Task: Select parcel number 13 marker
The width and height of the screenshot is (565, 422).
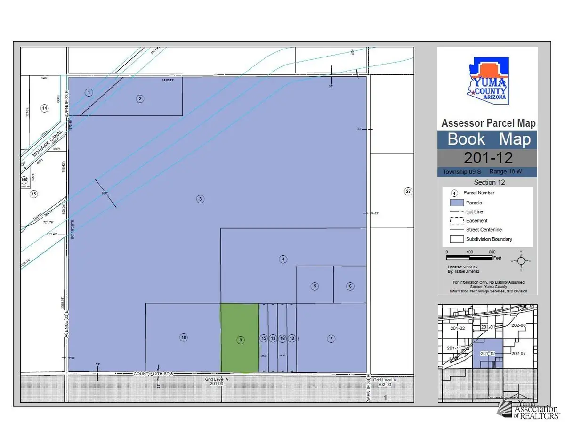Action: 273,338
